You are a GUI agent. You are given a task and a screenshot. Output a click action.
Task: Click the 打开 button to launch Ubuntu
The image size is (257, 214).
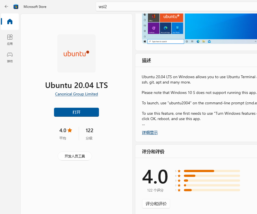[x=76, y=112]
